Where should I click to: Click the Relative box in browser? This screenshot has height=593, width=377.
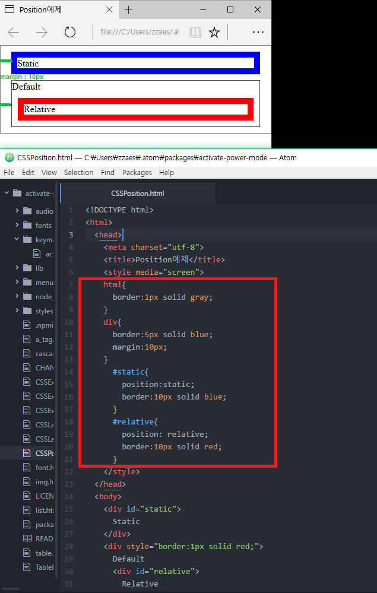point(135,109)
